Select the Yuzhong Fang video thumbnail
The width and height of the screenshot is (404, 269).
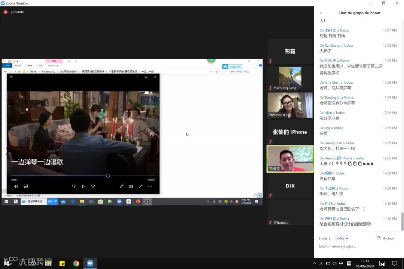click(290, 78)
